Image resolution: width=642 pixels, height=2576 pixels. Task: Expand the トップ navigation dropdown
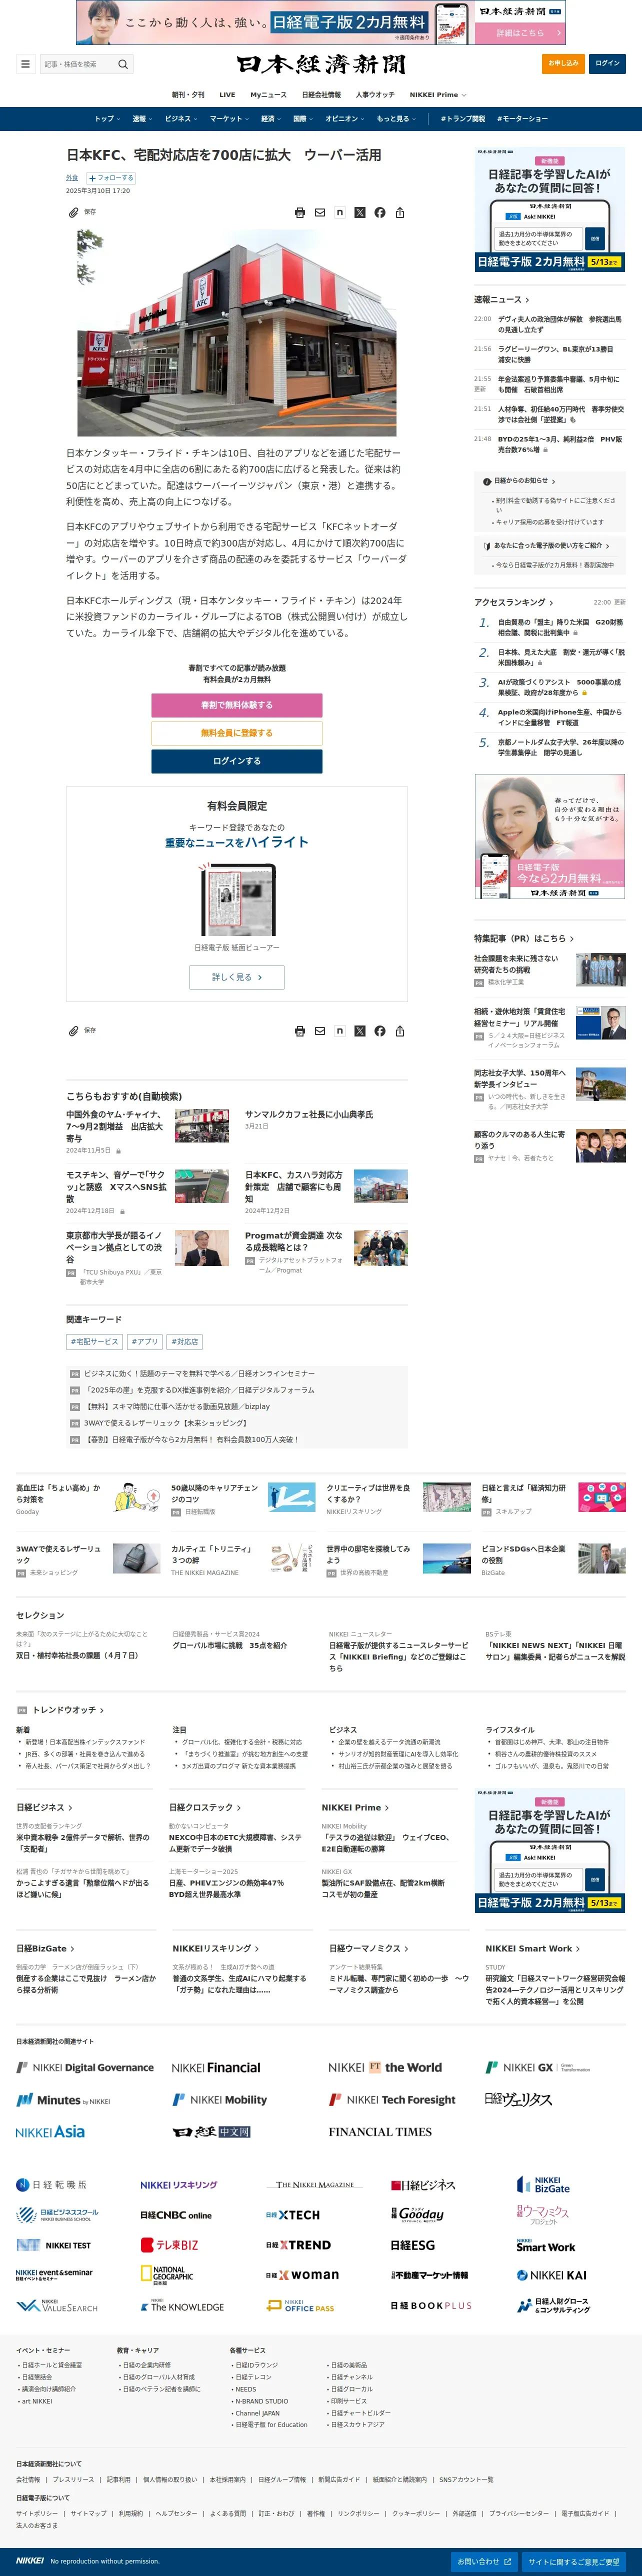107,119
